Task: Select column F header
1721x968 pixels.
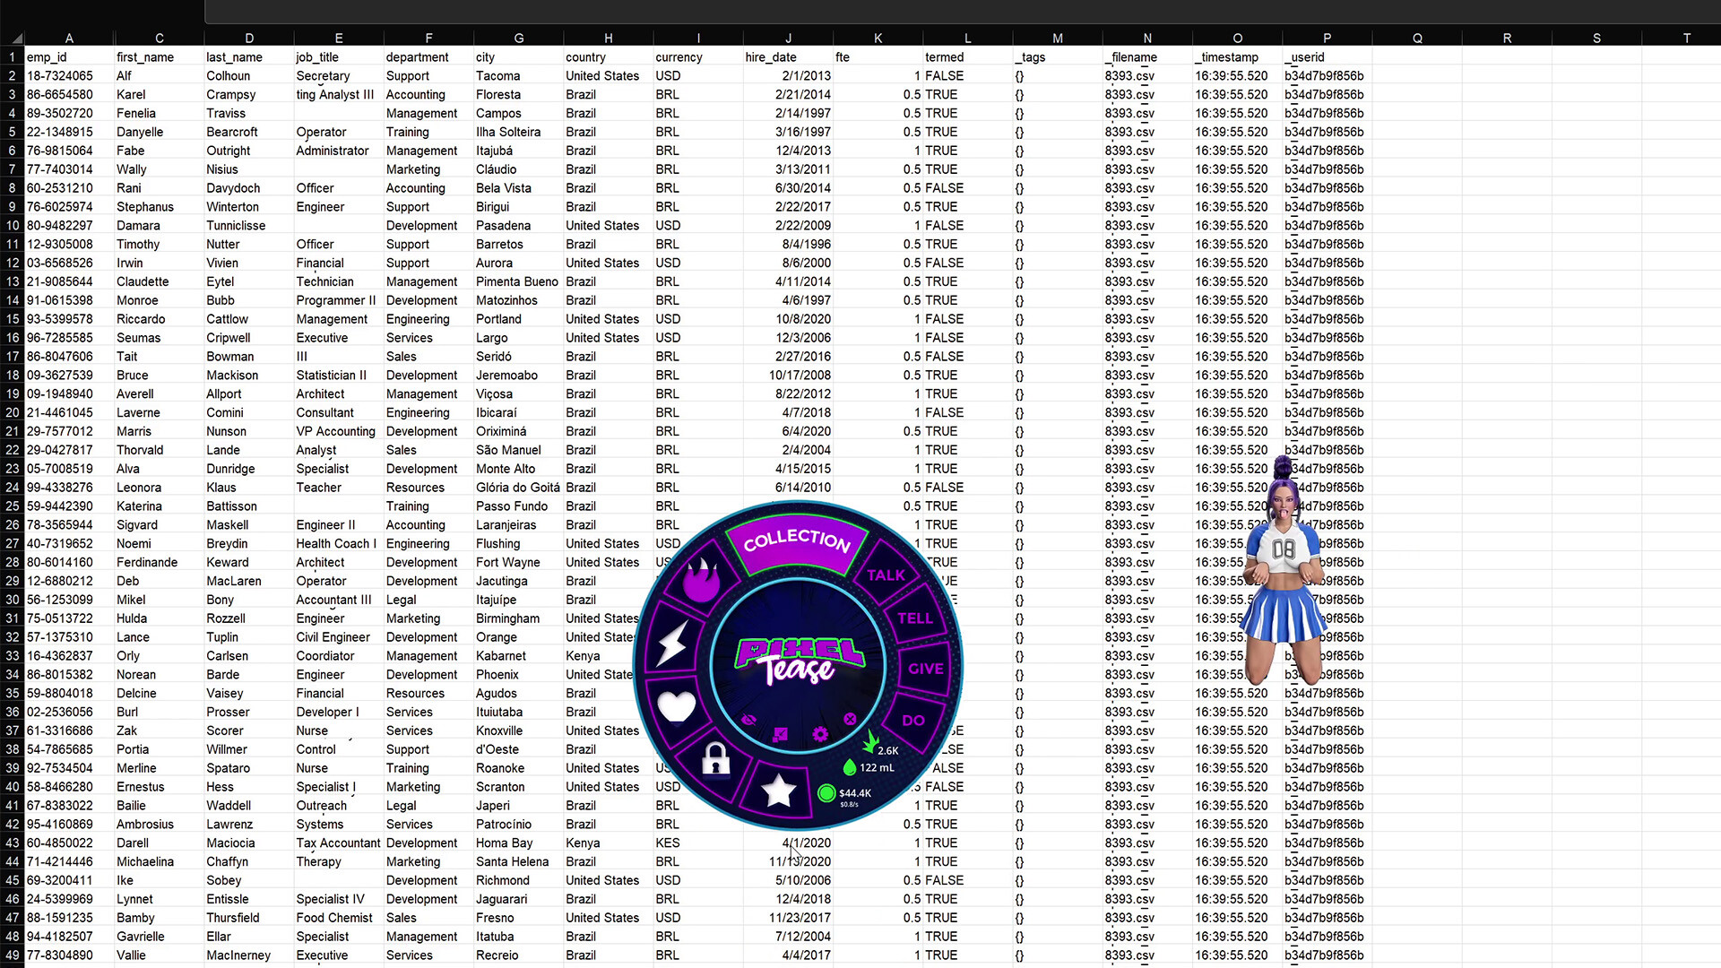Action: click(428, 38)
